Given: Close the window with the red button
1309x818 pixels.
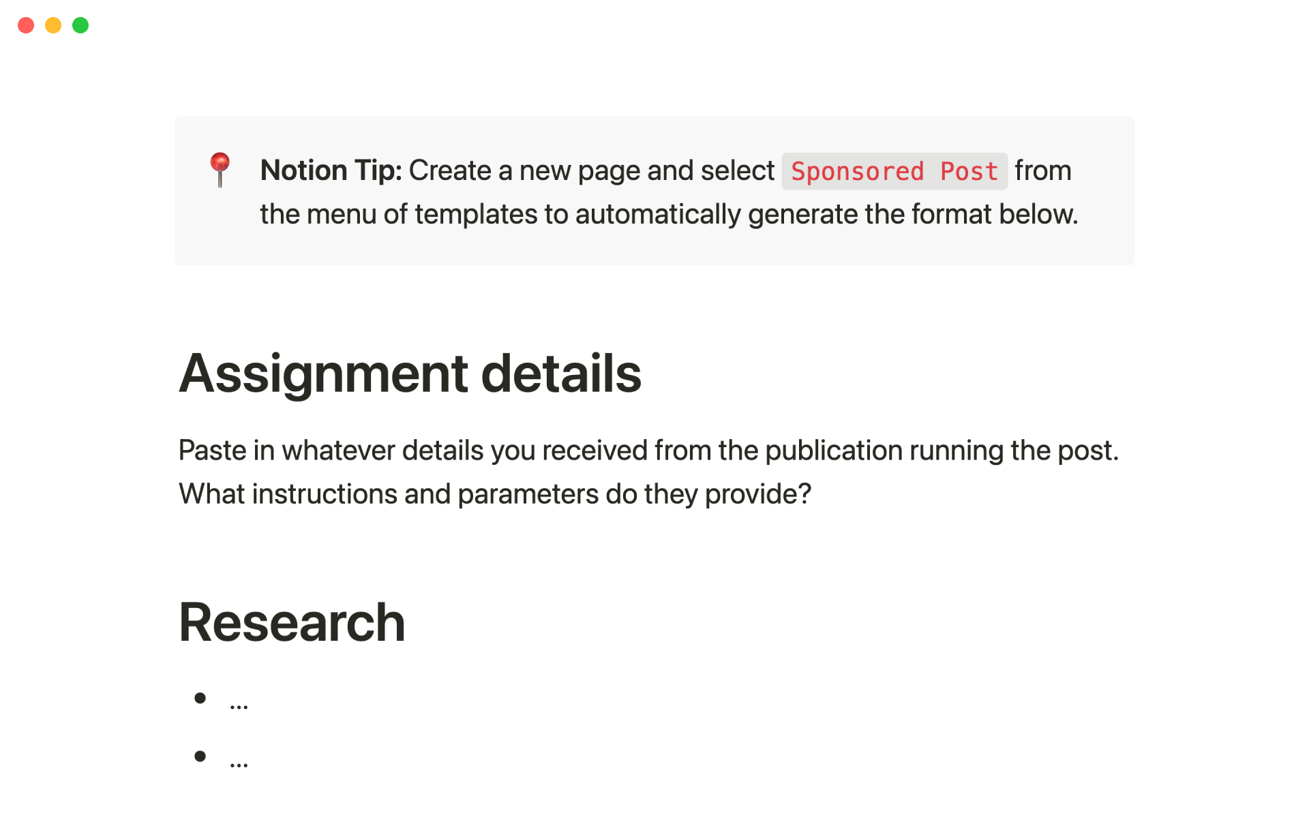Looking at the screenshot, I should click(x=26, y=25).
